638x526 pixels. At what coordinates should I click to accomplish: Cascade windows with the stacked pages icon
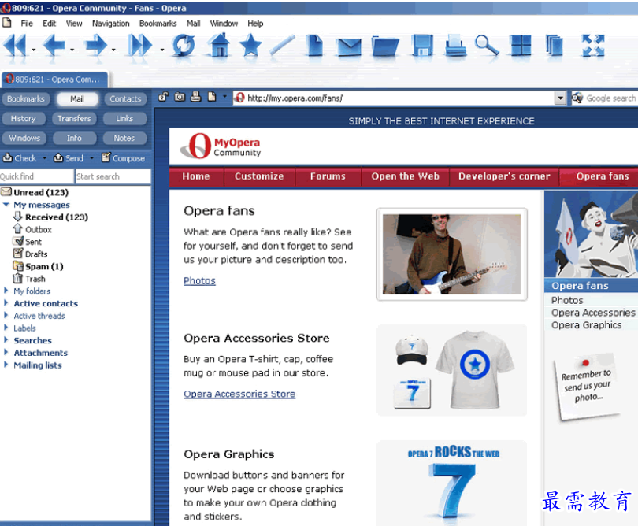point(555,45)
